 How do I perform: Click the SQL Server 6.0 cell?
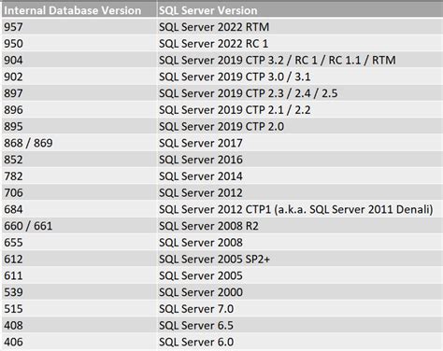click(300, 342)
